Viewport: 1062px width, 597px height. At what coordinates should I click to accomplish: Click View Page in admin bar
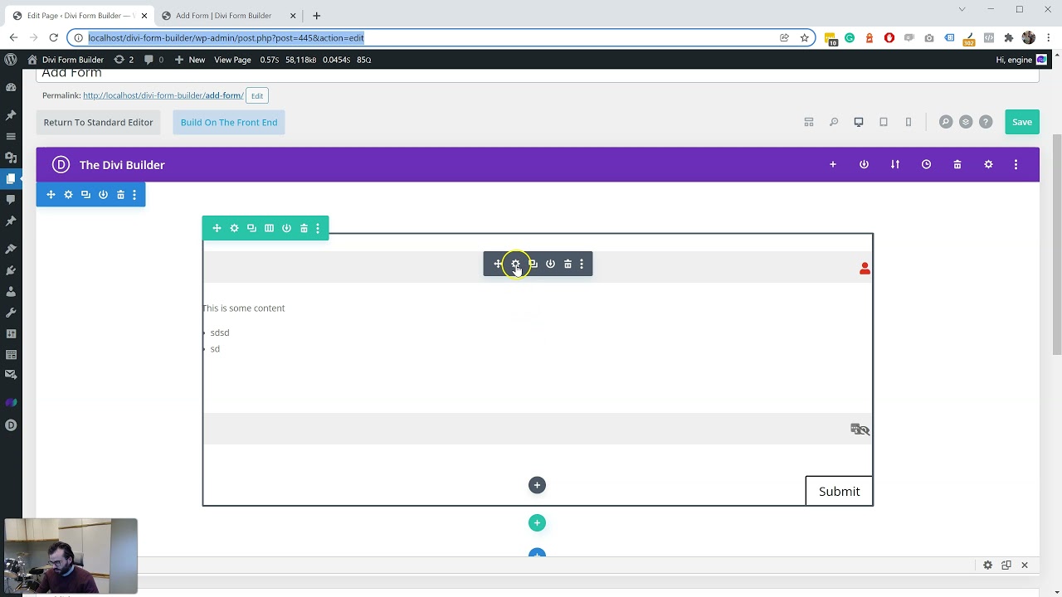tap(232, 60)
